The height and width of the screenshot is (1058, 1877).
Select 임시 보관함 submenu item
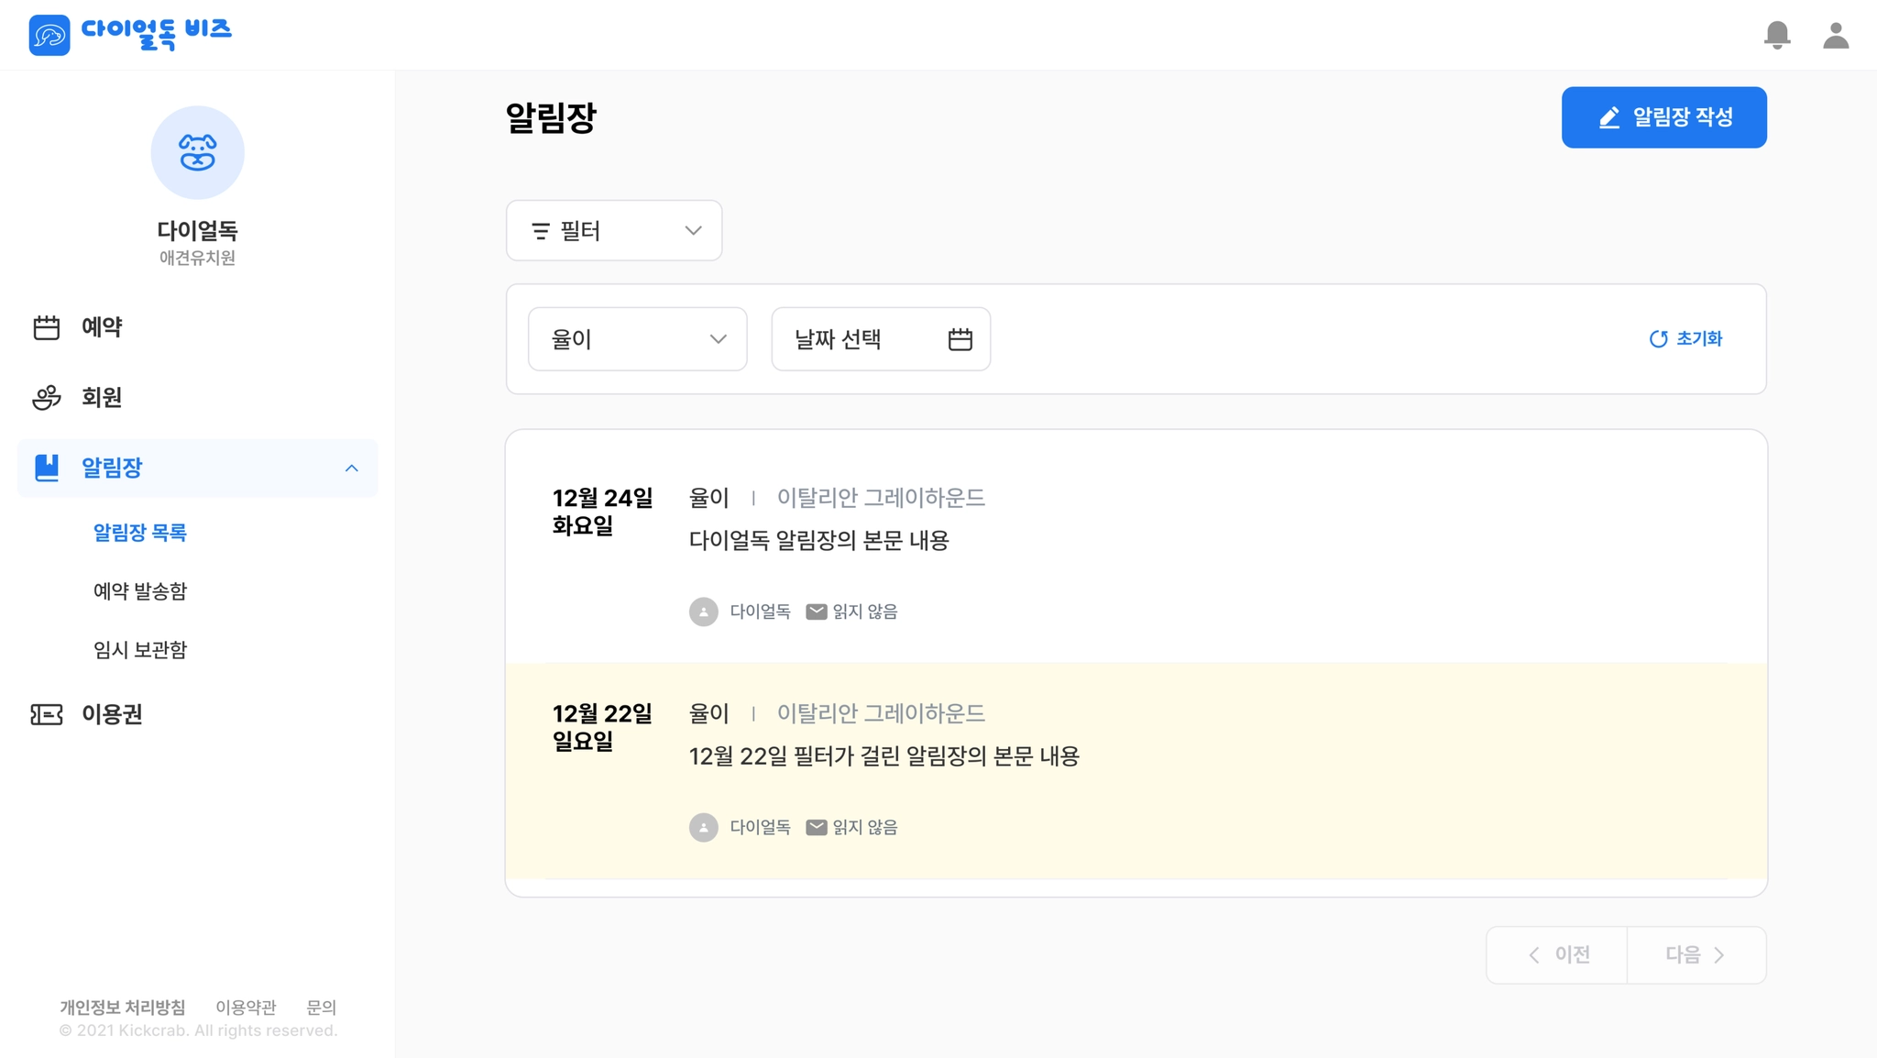(x=140, y=650)
